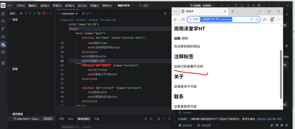Close the 周雨泽 browser tab

pos(225,11)
